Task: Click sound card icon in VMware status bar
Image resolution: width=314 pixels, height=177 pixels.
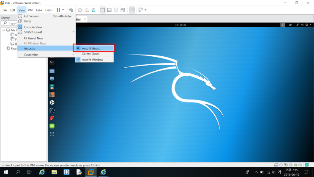Action: pos(295,165)
